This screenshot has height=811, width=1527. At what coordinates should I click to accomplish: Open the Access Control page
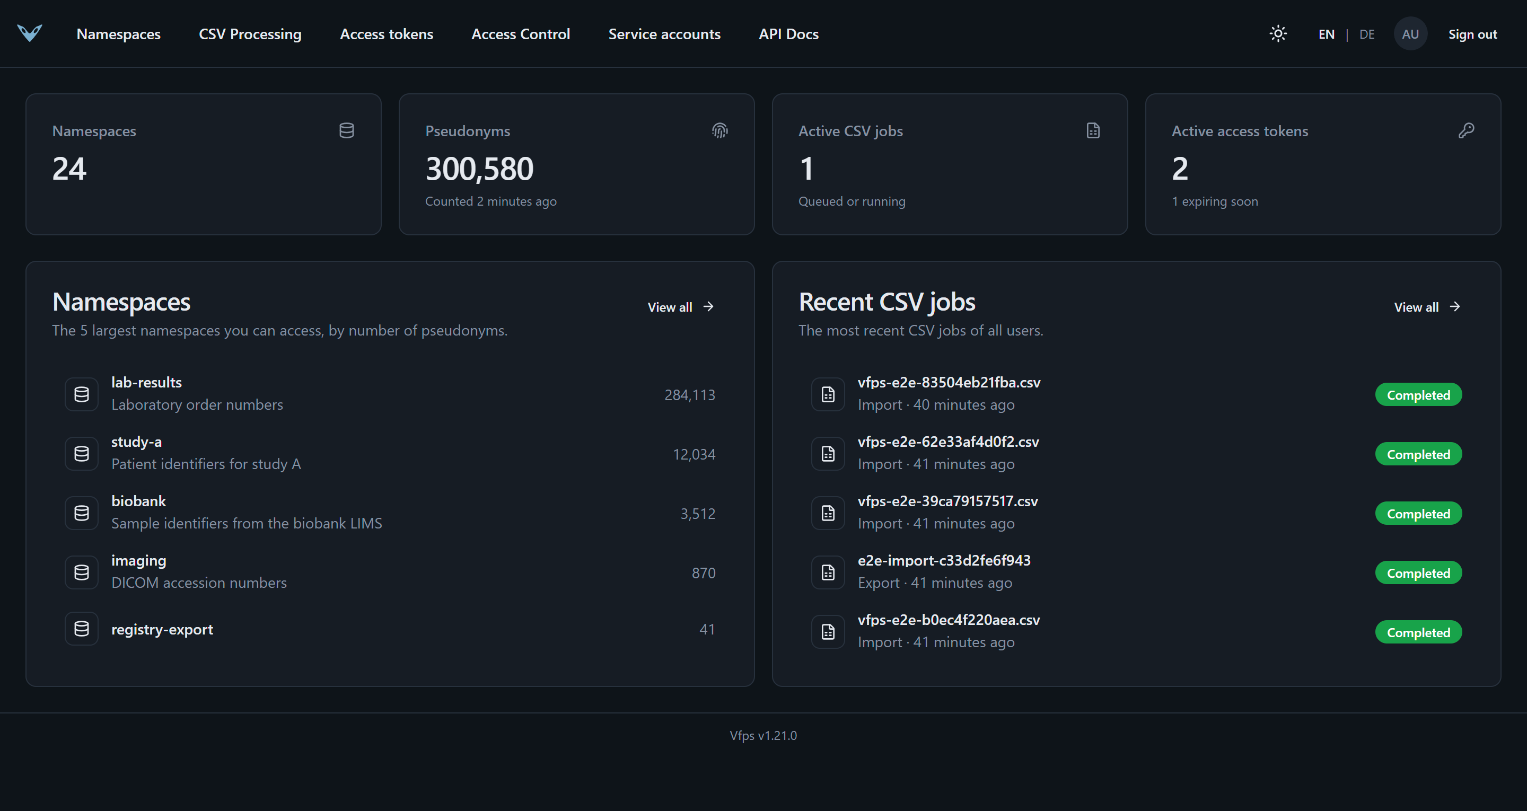click(521, 34)
